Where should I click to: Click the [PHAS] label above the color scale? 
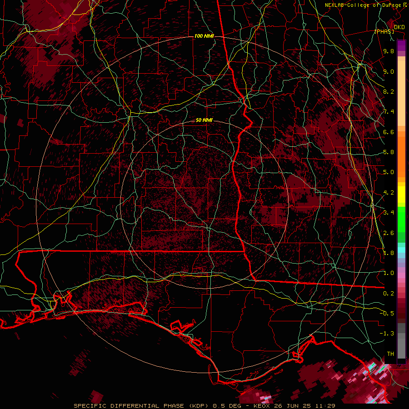[x=384, y=32]
